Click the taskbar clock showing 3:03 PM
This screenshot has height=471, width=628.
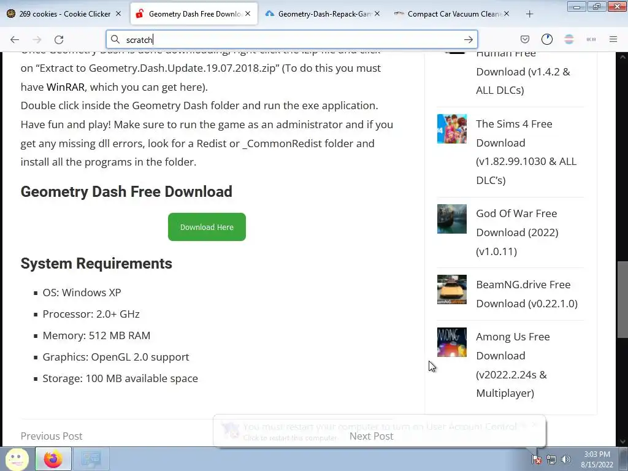(x=597, y=459)
